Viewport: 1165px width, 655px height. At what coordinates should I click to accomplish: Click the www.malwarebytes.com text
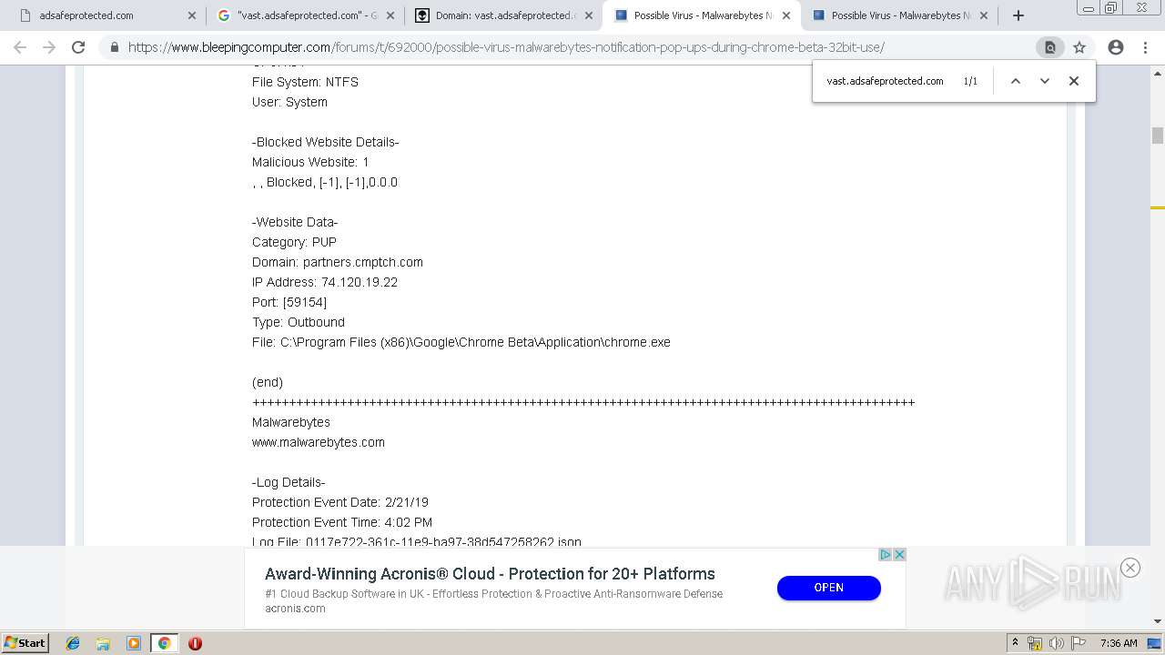(319, 442)
